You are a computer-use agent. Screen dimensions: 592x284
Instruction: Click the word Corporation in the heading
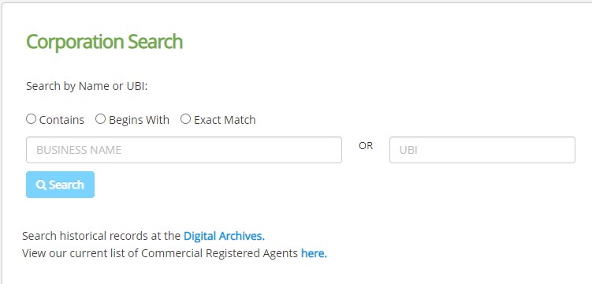click(x=75, y=43)
